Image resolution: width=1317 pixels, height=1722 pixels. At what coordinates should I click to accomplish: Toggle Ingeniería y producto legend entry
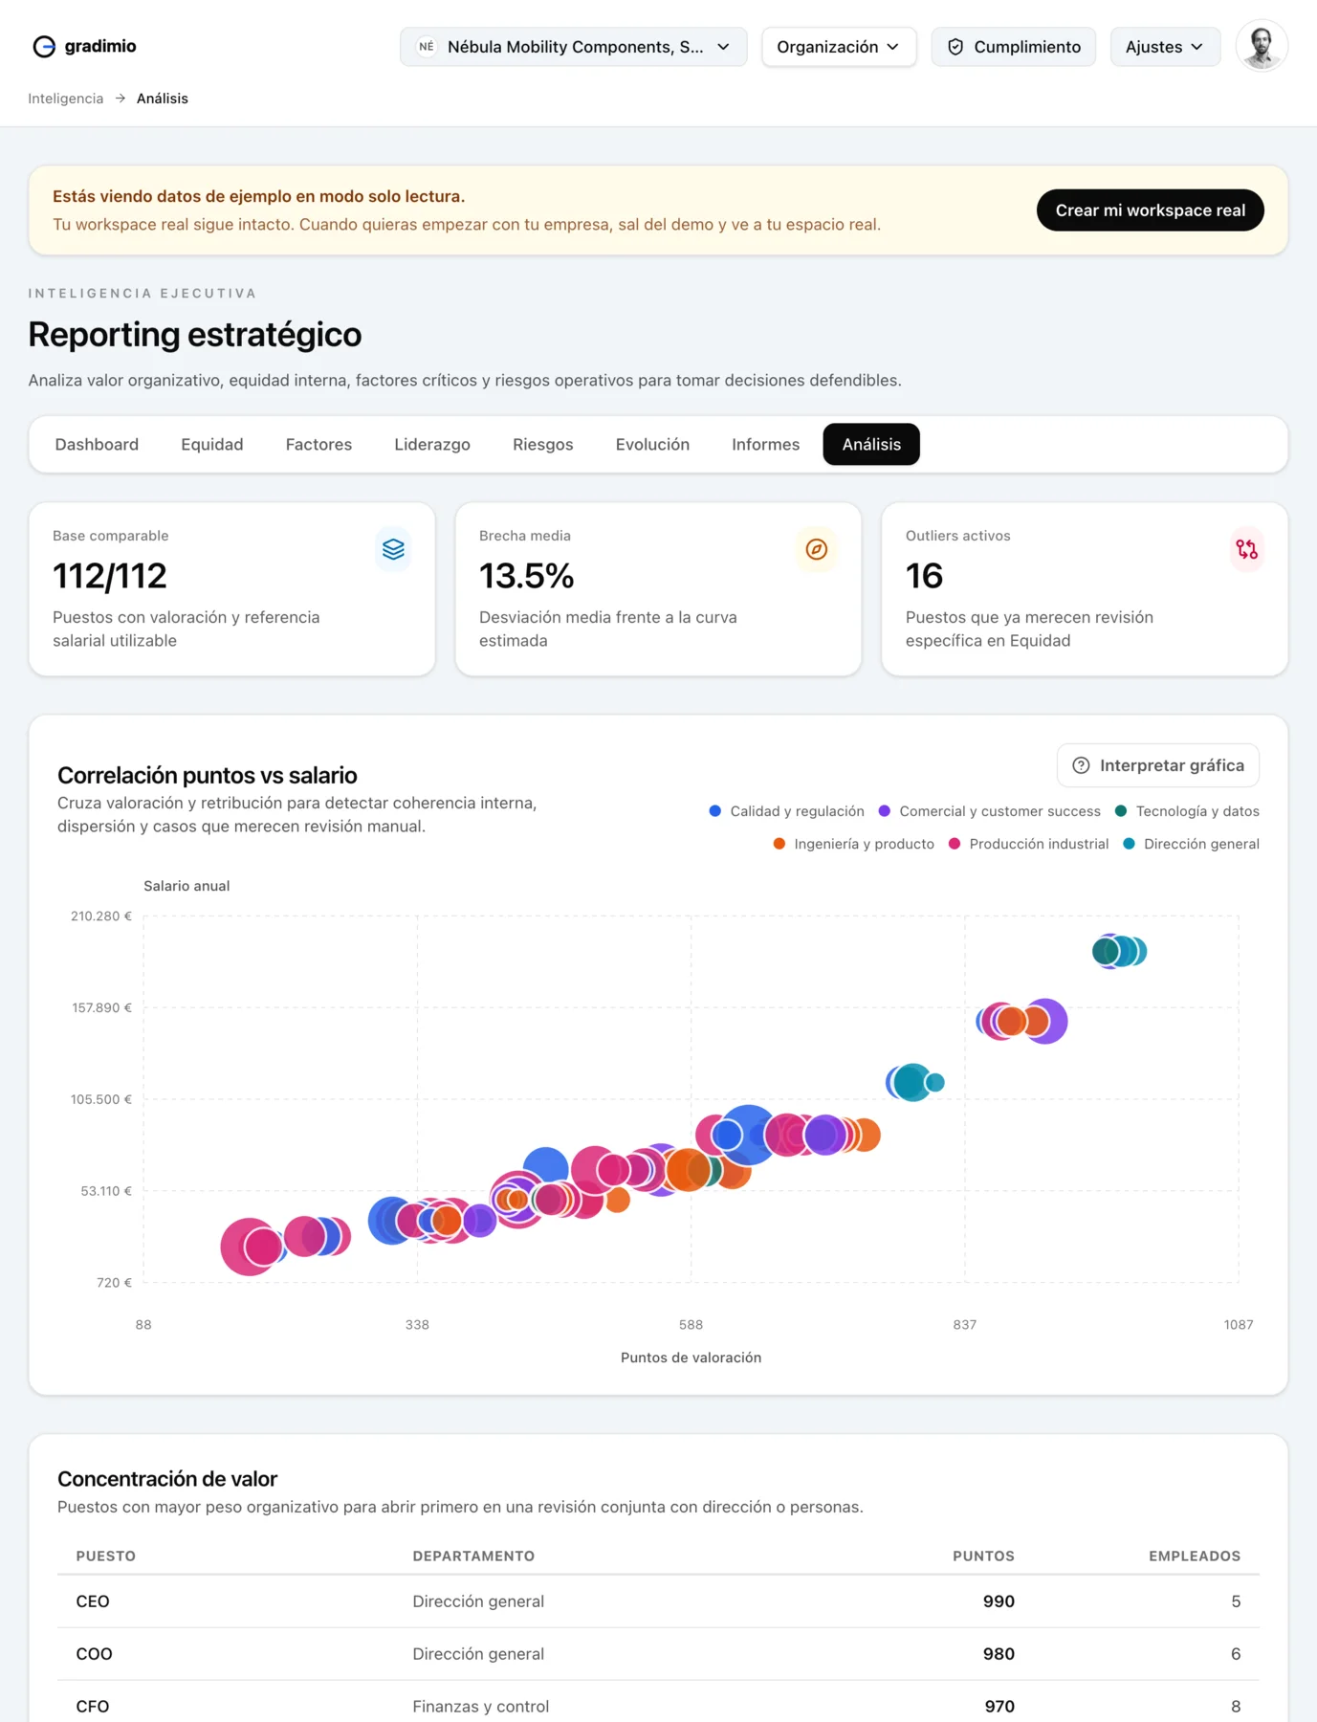pyautogui.click(x=853, y=844)
